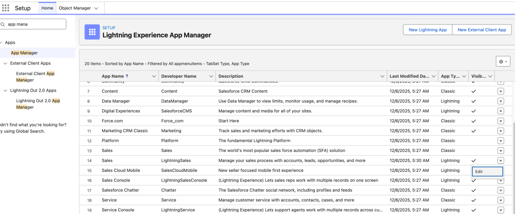Open Lightning Out 2.0 App Manager
This screenshot has width=515, height=214.
(38, 104)
